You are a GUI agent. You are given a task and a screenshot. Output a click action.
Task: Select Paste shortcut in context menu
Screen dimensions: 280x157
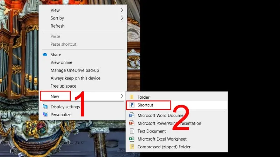pos(83,44)
